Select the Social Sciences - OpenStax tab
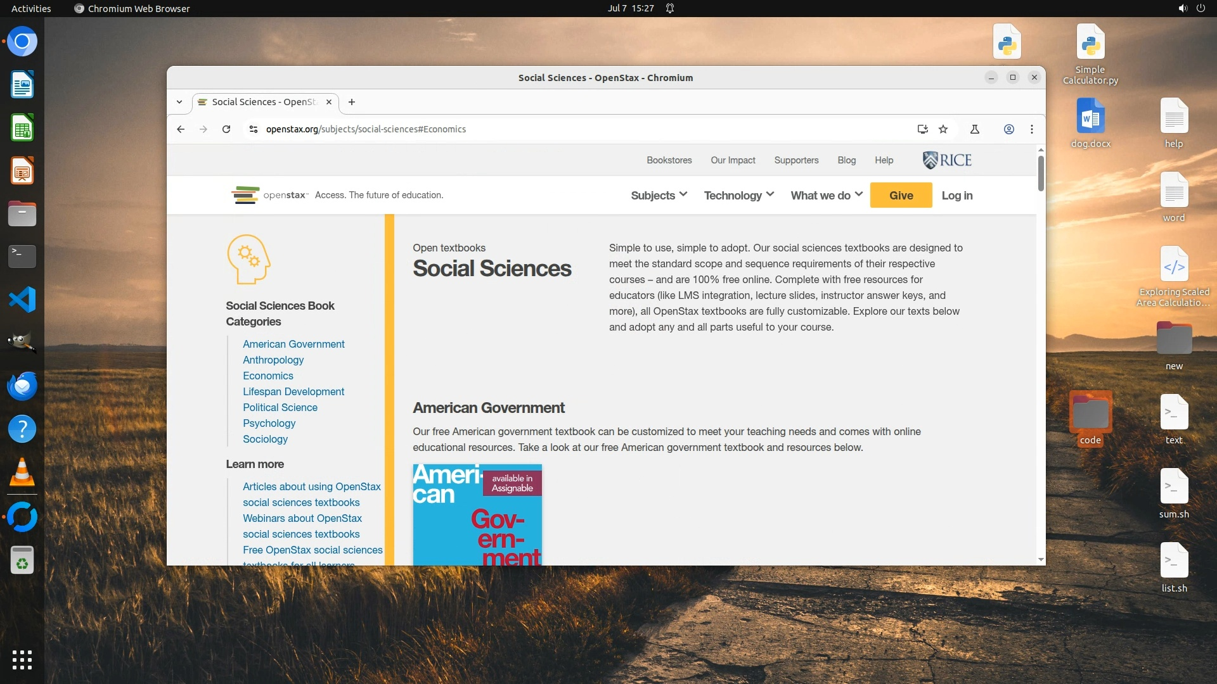 pos(263,102)
